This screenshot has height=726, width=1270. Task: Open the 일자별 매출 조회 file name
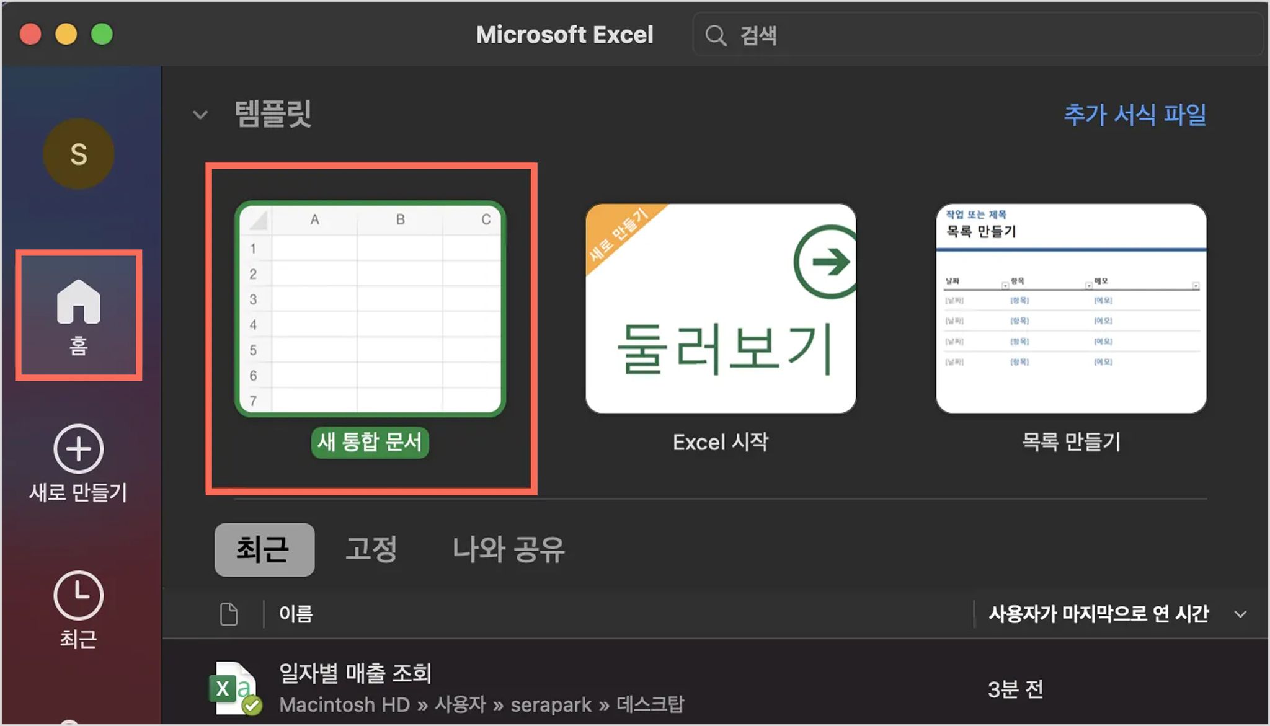[355, 673]
